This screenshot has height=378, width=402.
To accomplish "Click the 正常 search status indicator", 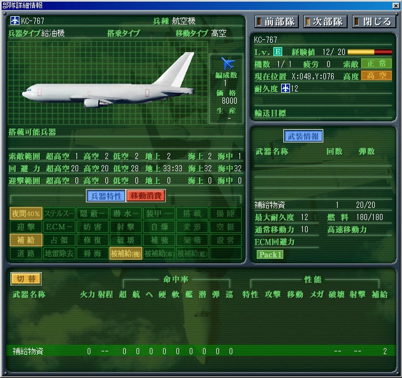I will pyautogui.click(x=376, y=64).
